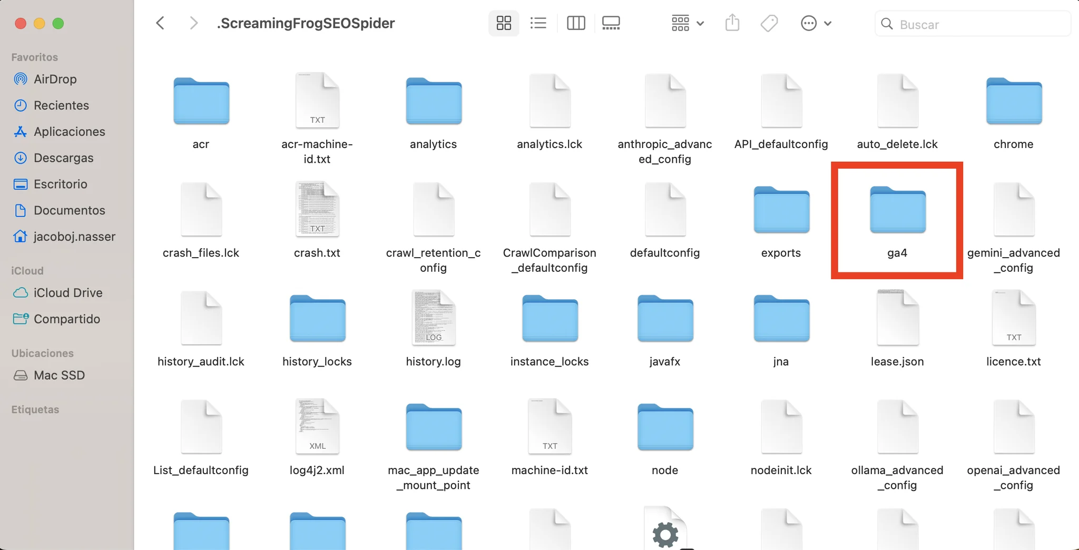Image resolution: width=1079 pixels, height=550 pixels.
Task: Open the More actions ellipsis menu
Action: [816, 23]
